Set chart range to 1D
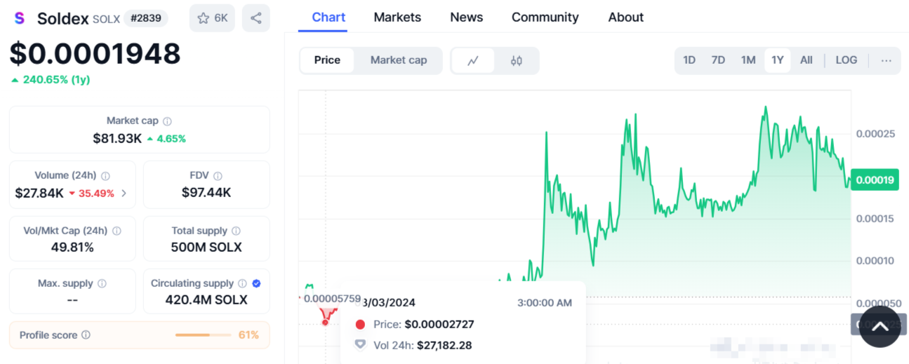Screen dimensions: 909x364 [x=689, y=60]
